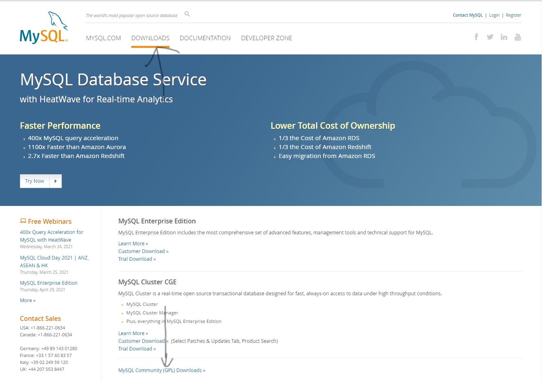Click 'with HeatWave for Real-time Analytics' subtitle
This screenshot has width=542, height=381.
point(96,100)
